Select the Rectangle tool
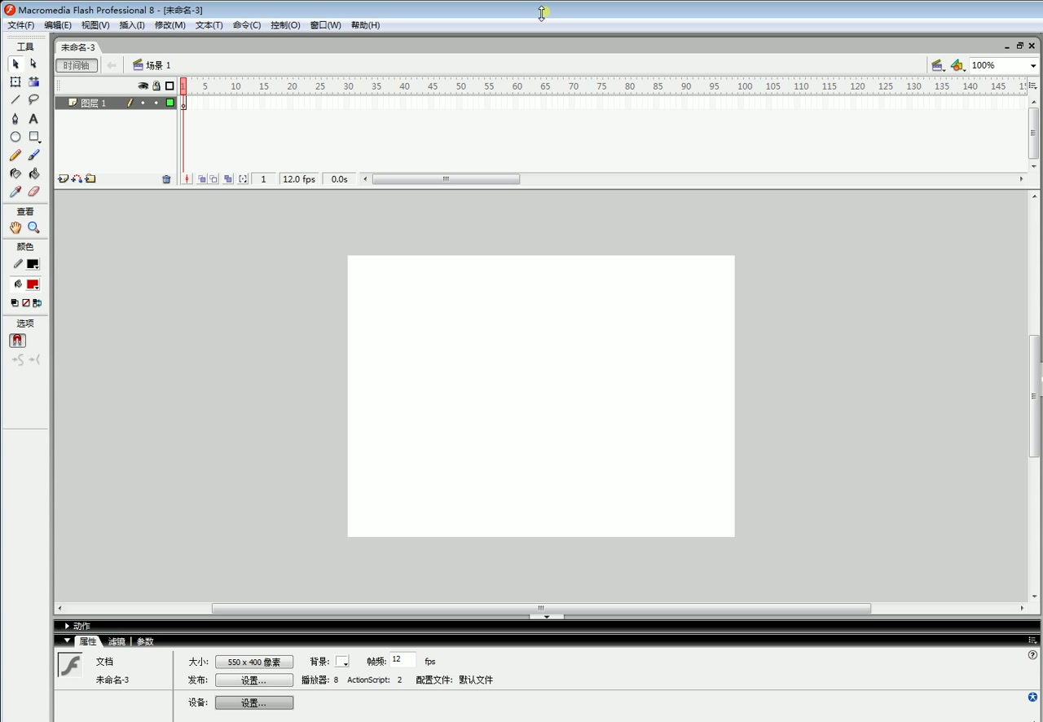 pos(33,137)
